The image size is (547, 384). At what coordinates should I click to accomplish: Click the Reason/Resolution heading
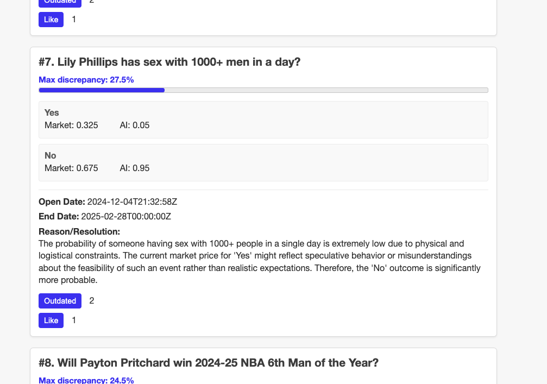click(x=79, y=232)
